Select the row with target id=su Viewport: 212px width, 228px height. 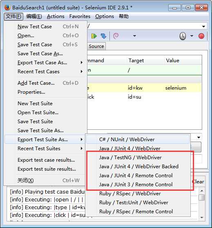coord(144,97)
